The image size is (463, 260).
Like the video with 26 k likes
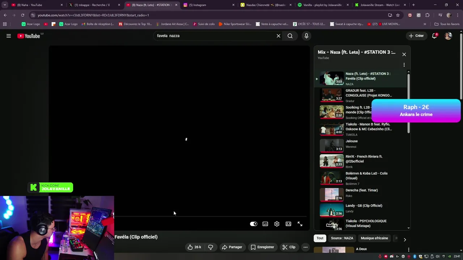(194, 247)
